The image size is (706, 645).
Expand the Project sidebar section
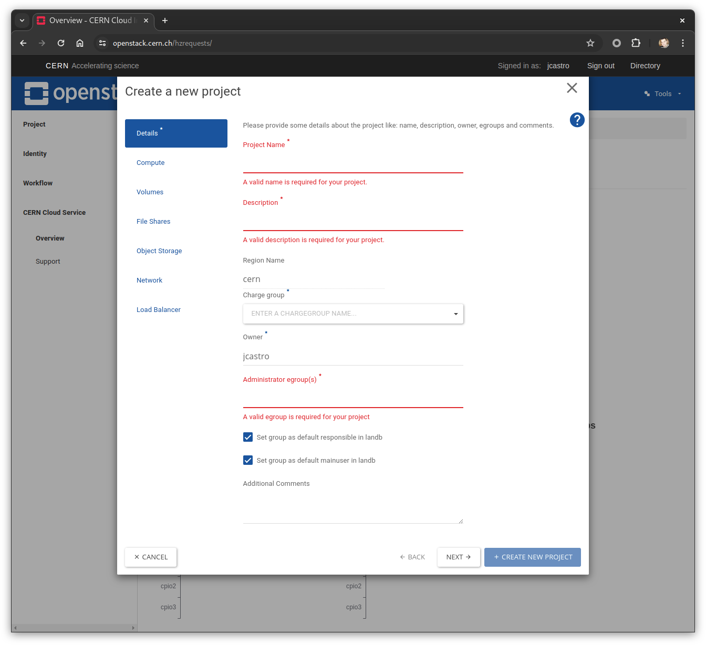point(34,124)
